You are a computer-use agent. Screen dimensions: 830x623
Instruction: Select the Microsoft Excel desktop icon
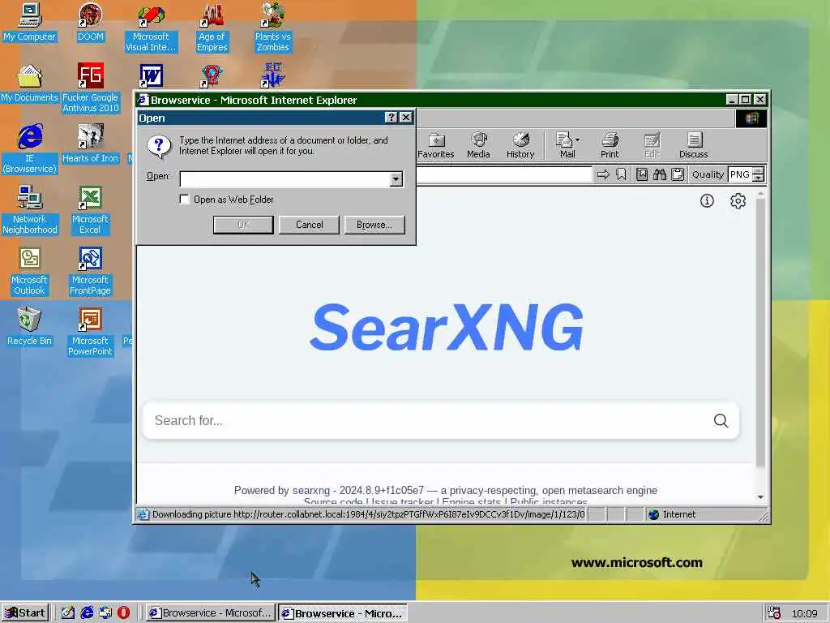pyautogui.click(x=90, y=210)
